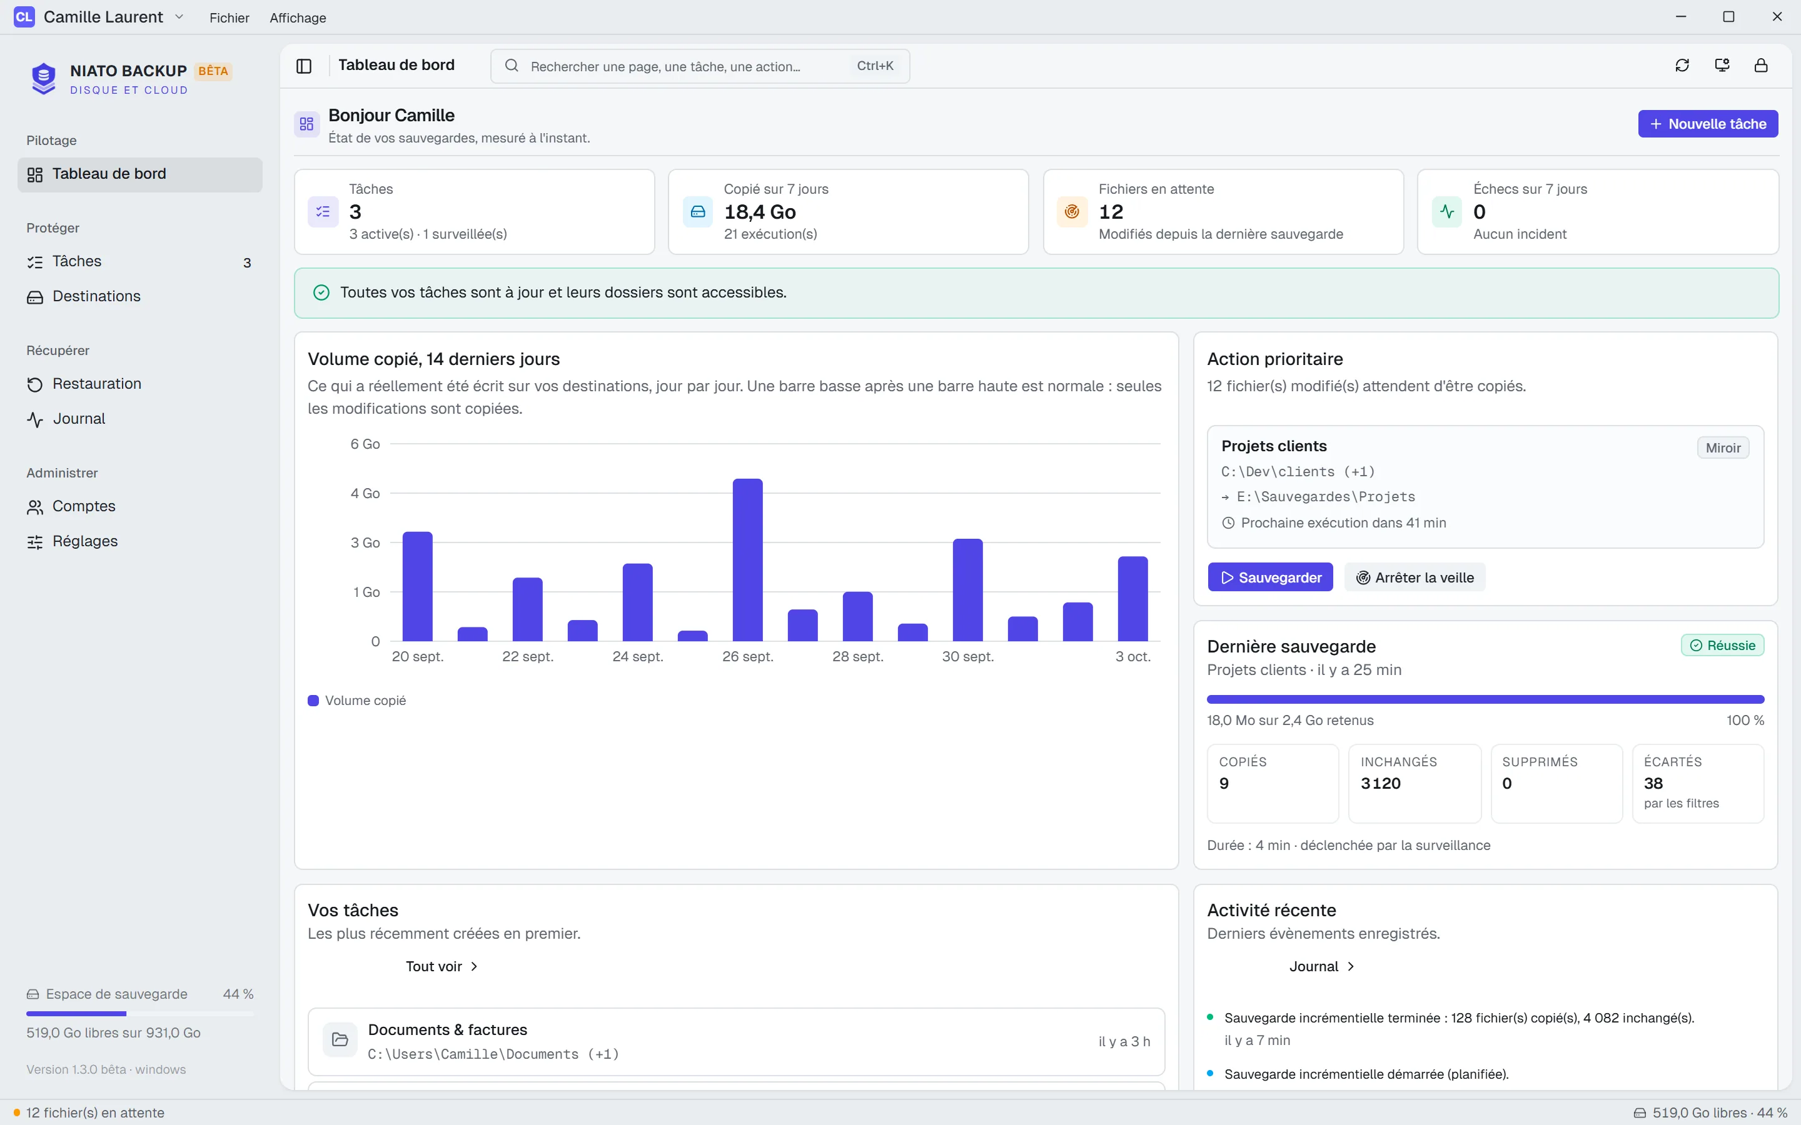The image size is (1801, 1125).
Task: Open the Journal link in Activité récente
Action: coord(1322,966)
